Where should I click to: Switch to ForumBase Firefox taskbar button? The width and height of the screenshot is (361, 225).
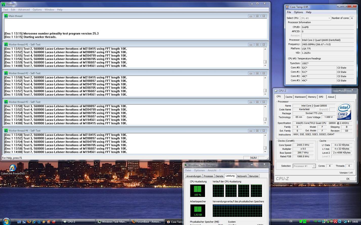[147, 222]
